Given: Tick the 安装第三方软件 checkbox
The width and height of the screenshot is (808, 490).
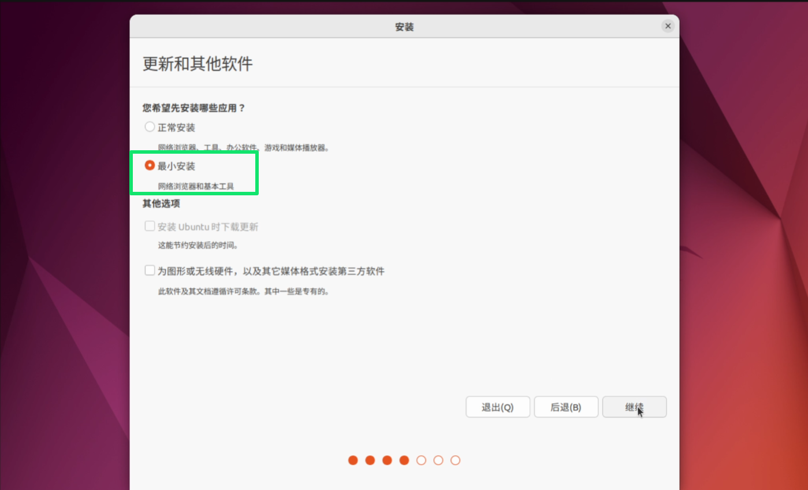Looking at the screenshot, I should click(x=150, y=270).
